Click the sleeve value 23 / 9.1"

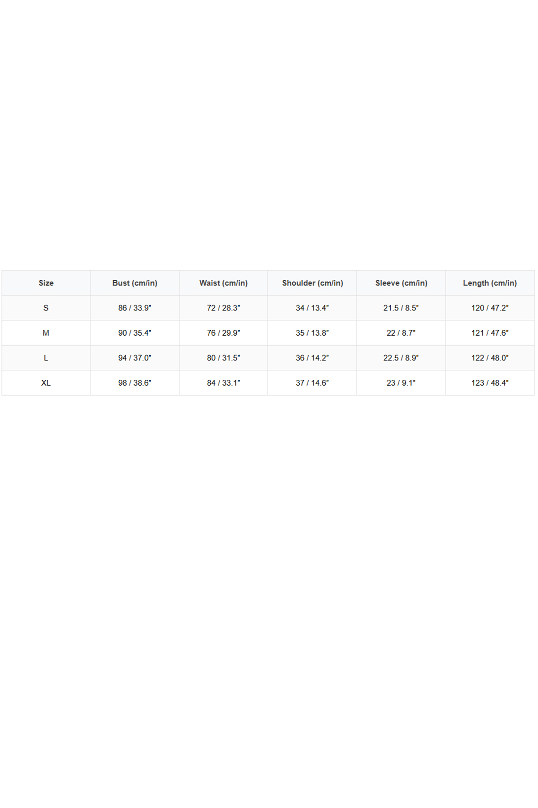pyautogui.click(x=401, y=383)
